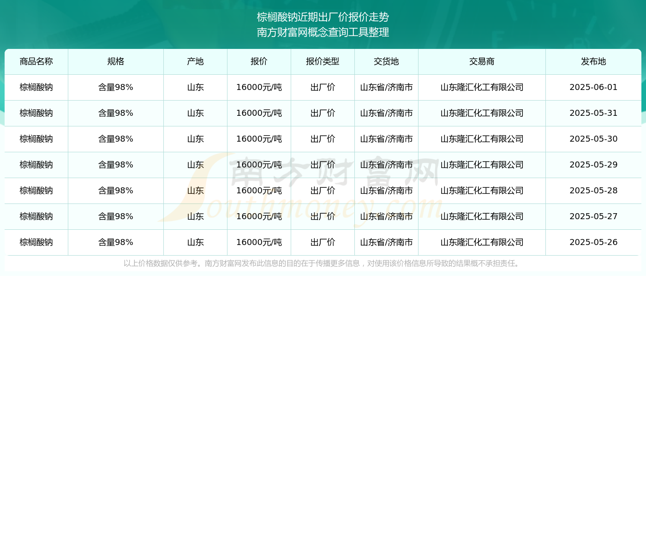Click the subtitle 南方财富网概念查询工具整理
Screen dimensions: 646x556
(x=323, y=32)
